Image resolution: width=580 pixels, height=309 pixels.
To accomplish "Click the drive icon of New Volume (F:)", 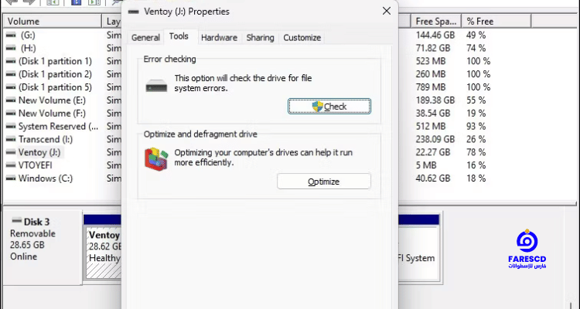I will [11, 113].
